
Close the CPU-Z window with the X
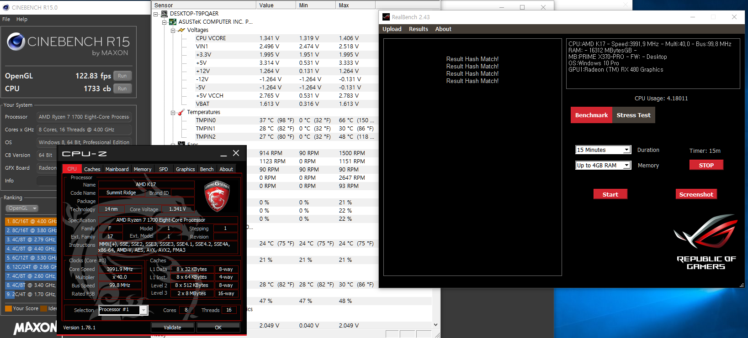point(236,153)
